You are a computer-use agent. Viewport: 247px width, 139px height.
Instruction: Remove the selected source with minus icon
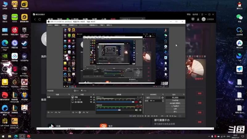(76, 112)
